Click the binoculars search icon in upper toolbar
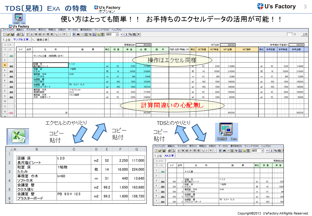Viewport: 312px width, 216px height. click(x=78, y=34)
